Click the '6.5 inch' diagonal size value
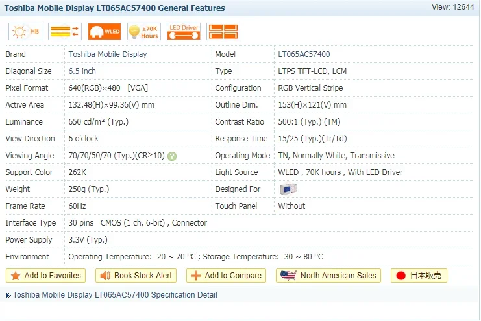Screen dimensions: 481x321 click(82, 71)
